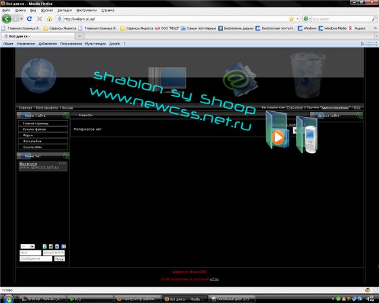Click the green e books icon in header
Image resolution: width=379 pixels, height=303 pixels.
tap(240, 80)
